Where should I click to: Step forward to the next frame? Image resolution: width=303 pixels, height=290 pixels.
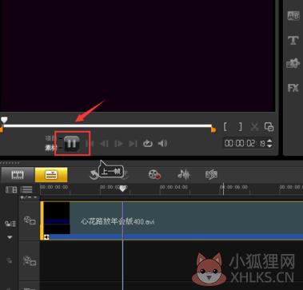pos(118,144)
